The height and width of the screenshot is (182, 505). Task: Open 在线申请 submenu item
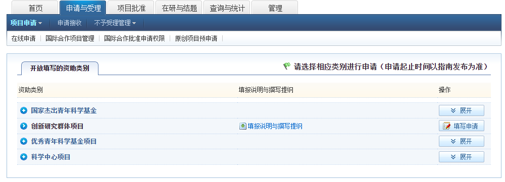pos(24,39)
